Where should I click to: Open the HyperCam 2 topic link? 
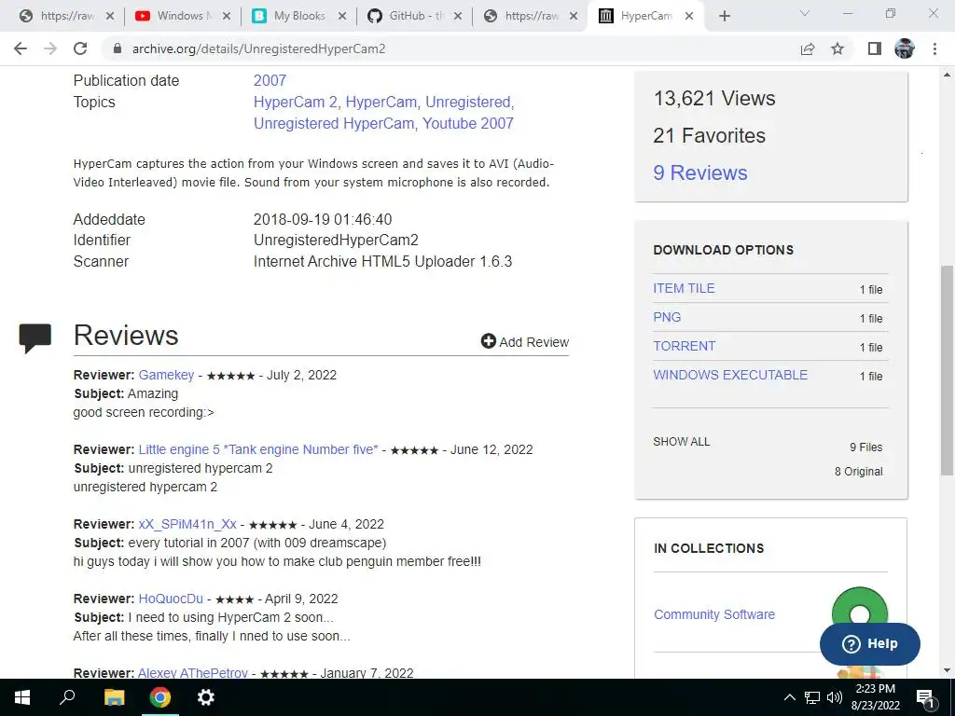[x=296, y=102]
